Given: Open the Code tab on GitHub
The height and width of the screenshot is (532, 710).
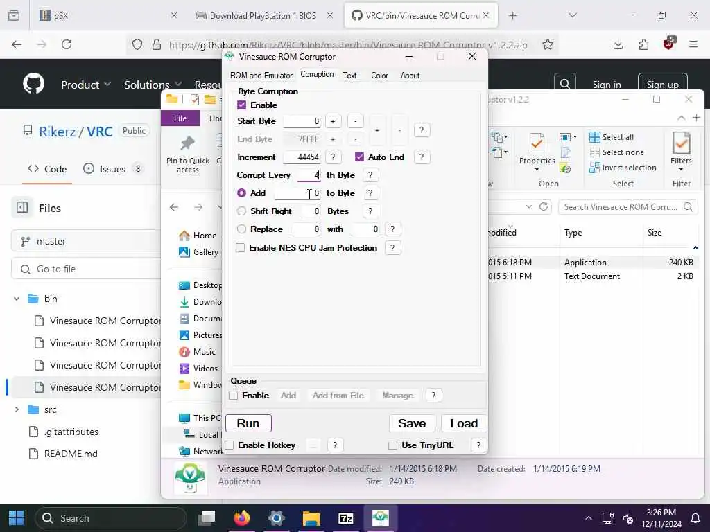Looking at the screenshot, I should [47, 169].
